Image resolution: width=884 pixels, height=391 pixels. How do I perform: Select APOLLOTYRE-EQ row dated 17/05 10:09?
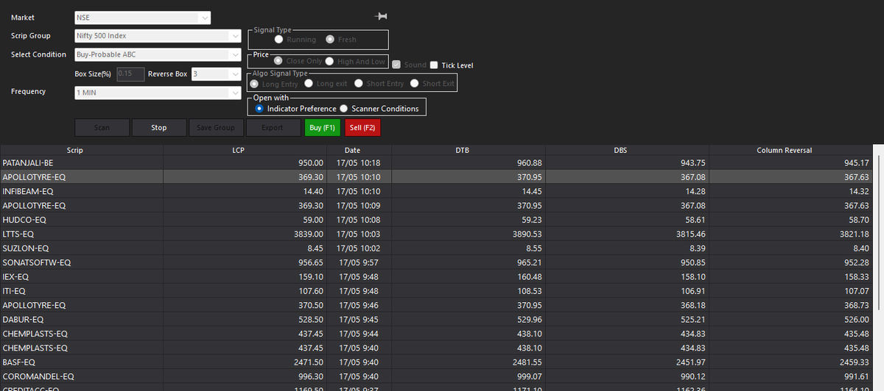point(436,205)
